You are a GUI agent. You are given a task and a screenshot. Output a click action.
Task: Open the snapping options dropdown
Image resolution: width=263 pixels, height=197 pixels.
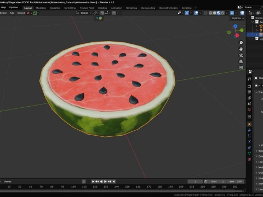tap(107, 13)
